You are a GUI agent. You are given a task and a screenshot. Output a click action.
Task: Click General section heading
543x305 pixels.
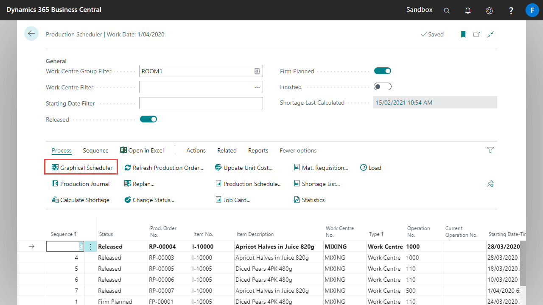click(x=56, y=61)
